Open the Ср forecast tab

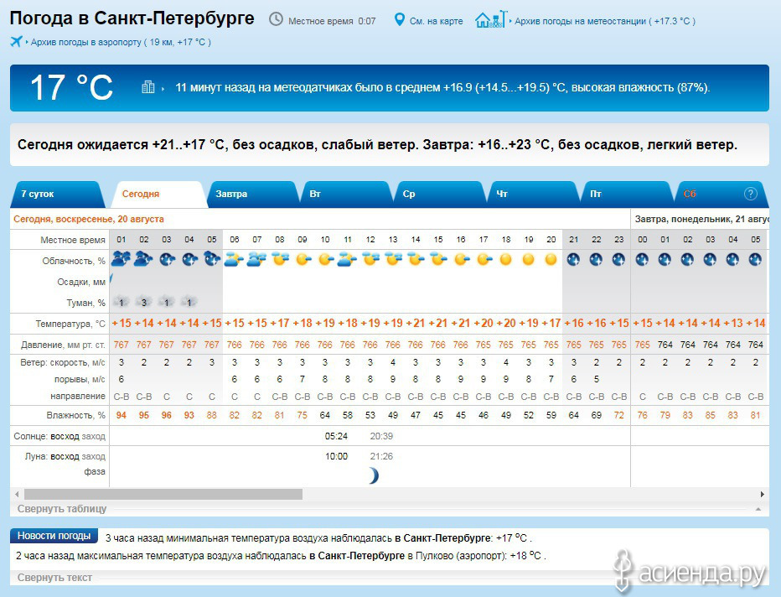(439, 195)
